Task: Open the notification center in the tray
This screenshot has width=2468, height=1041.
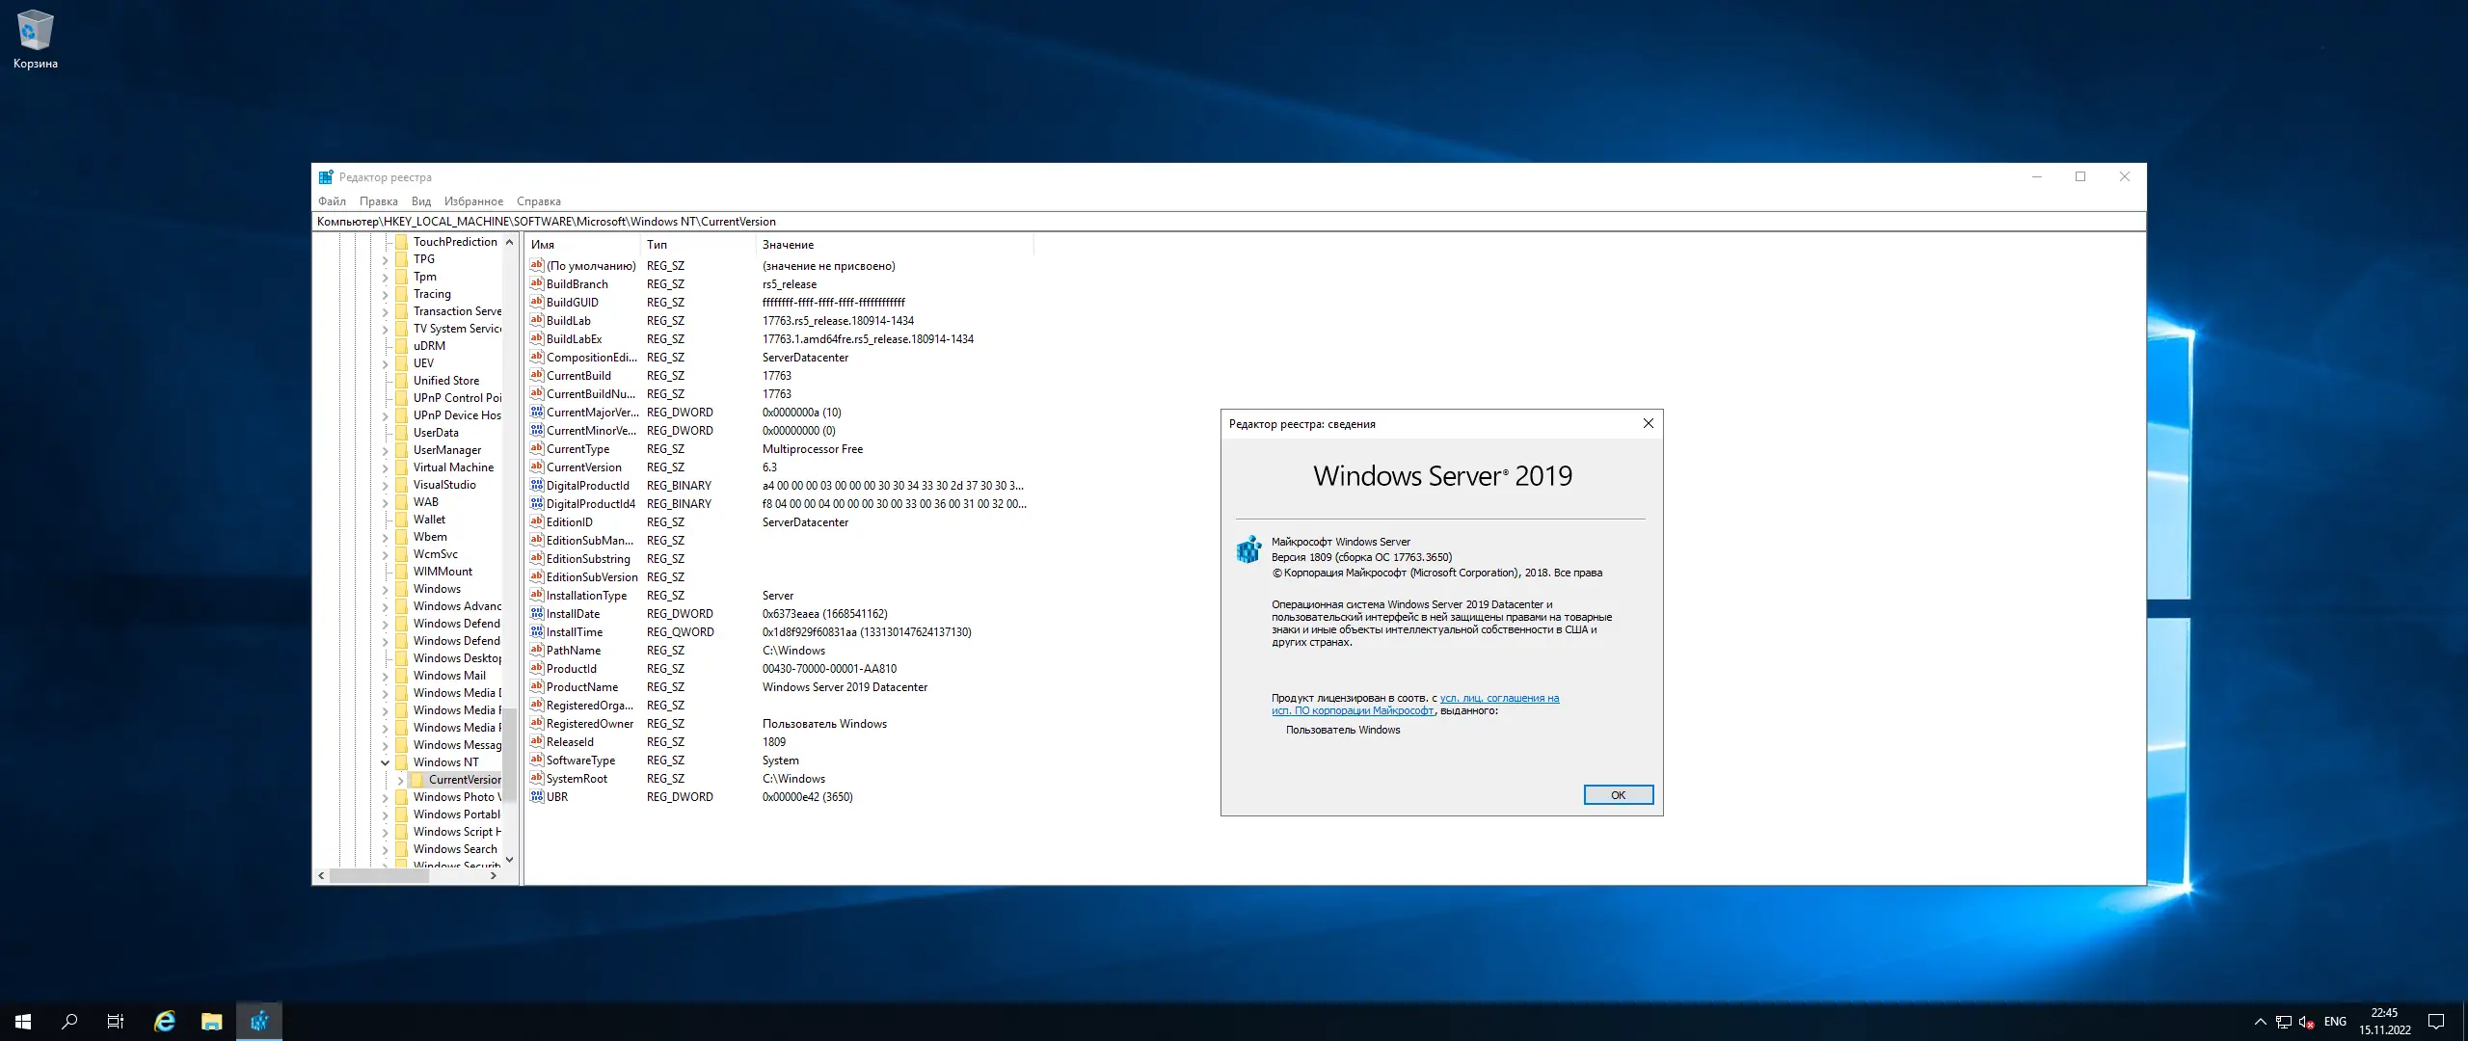Action: 2436,1022
